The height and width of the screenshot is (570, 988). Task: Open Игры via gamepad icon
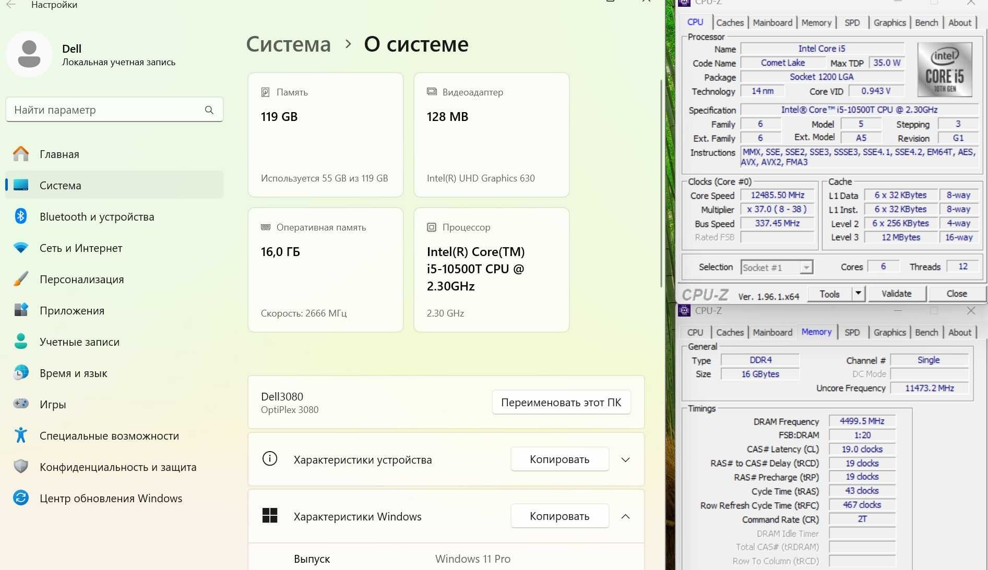click(x=21, y=404)
